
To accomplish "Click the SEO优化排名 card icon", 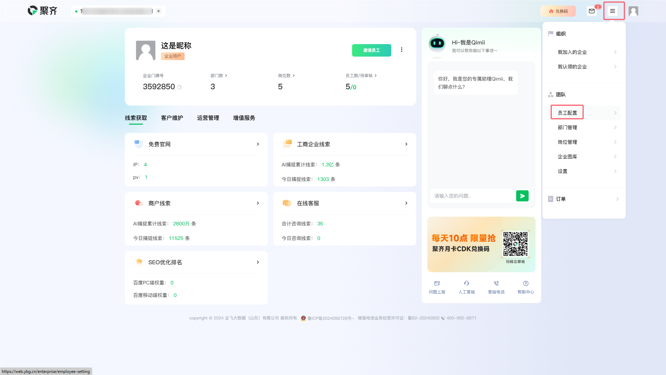I will click(x=139, y=262).
